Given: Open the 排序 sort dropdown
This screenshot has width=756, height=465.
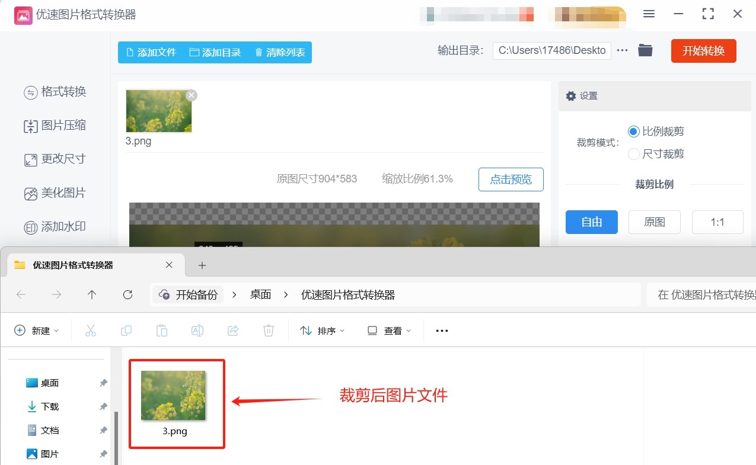Looking at the screenshot, I should tap(323, 331).
